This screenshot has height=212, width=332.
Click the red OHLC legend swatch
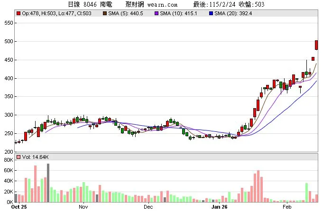(x=18, y=13)
